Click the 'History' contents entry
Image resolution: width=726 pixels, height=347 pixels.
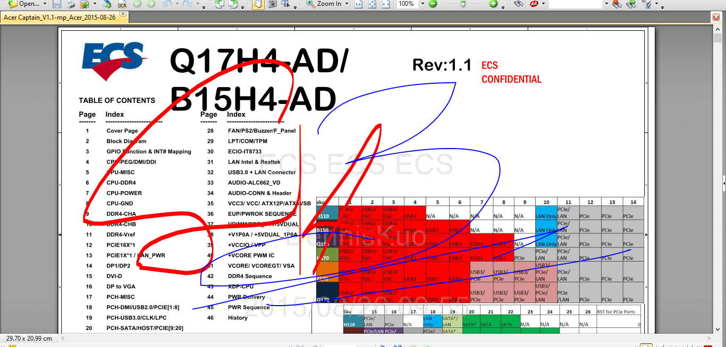coord(238,318)
